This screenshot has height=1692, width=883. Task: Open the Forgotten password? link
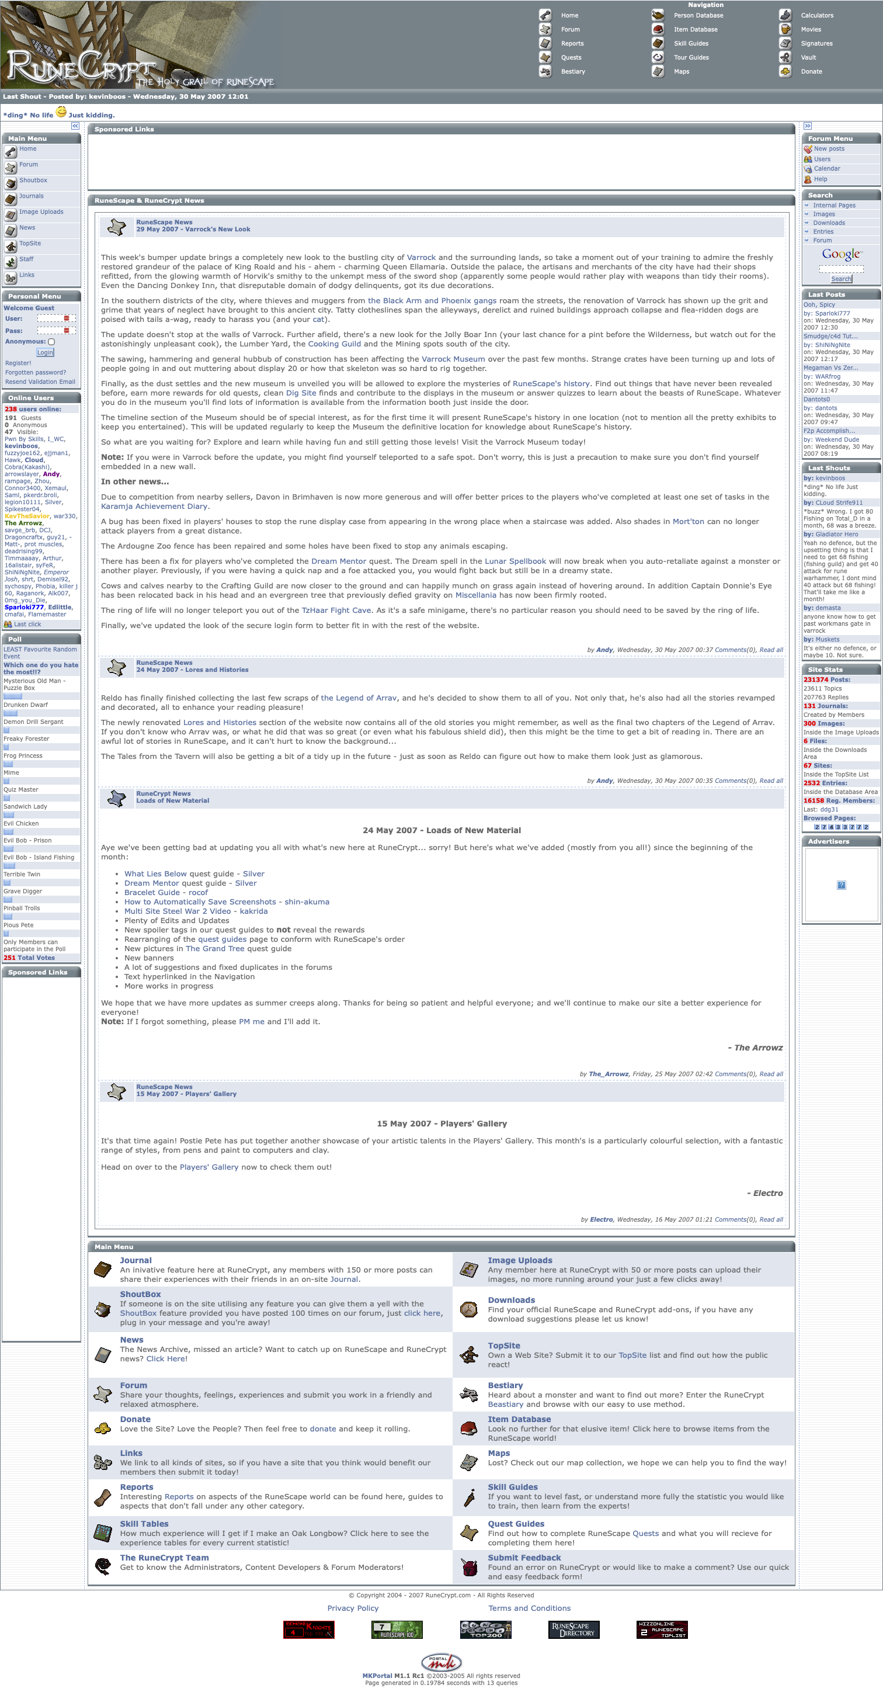[36, 372]
